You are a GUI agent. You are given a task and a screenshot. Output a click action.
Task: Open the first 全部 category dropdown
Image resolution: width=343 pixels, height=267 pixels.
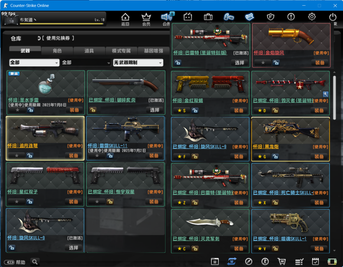[34, 63]
